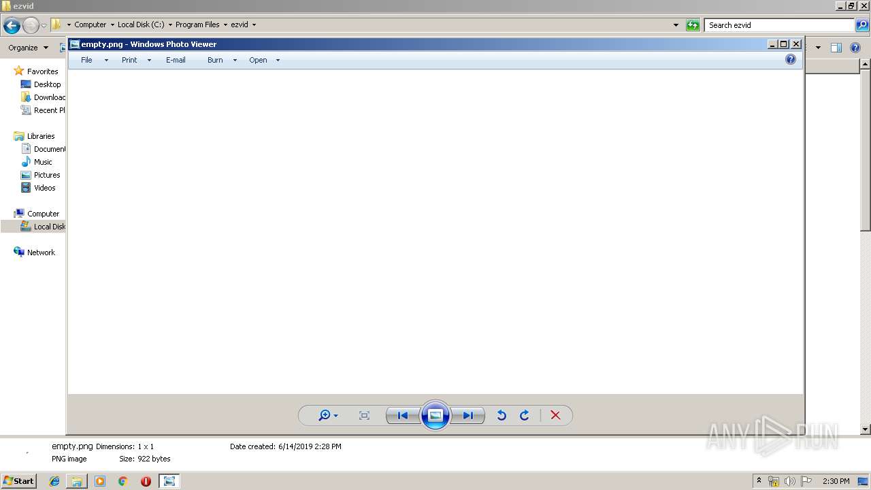The image size is (871, 490).
Task: Click the Search ezvid input field
Action: tap(779, 25)
